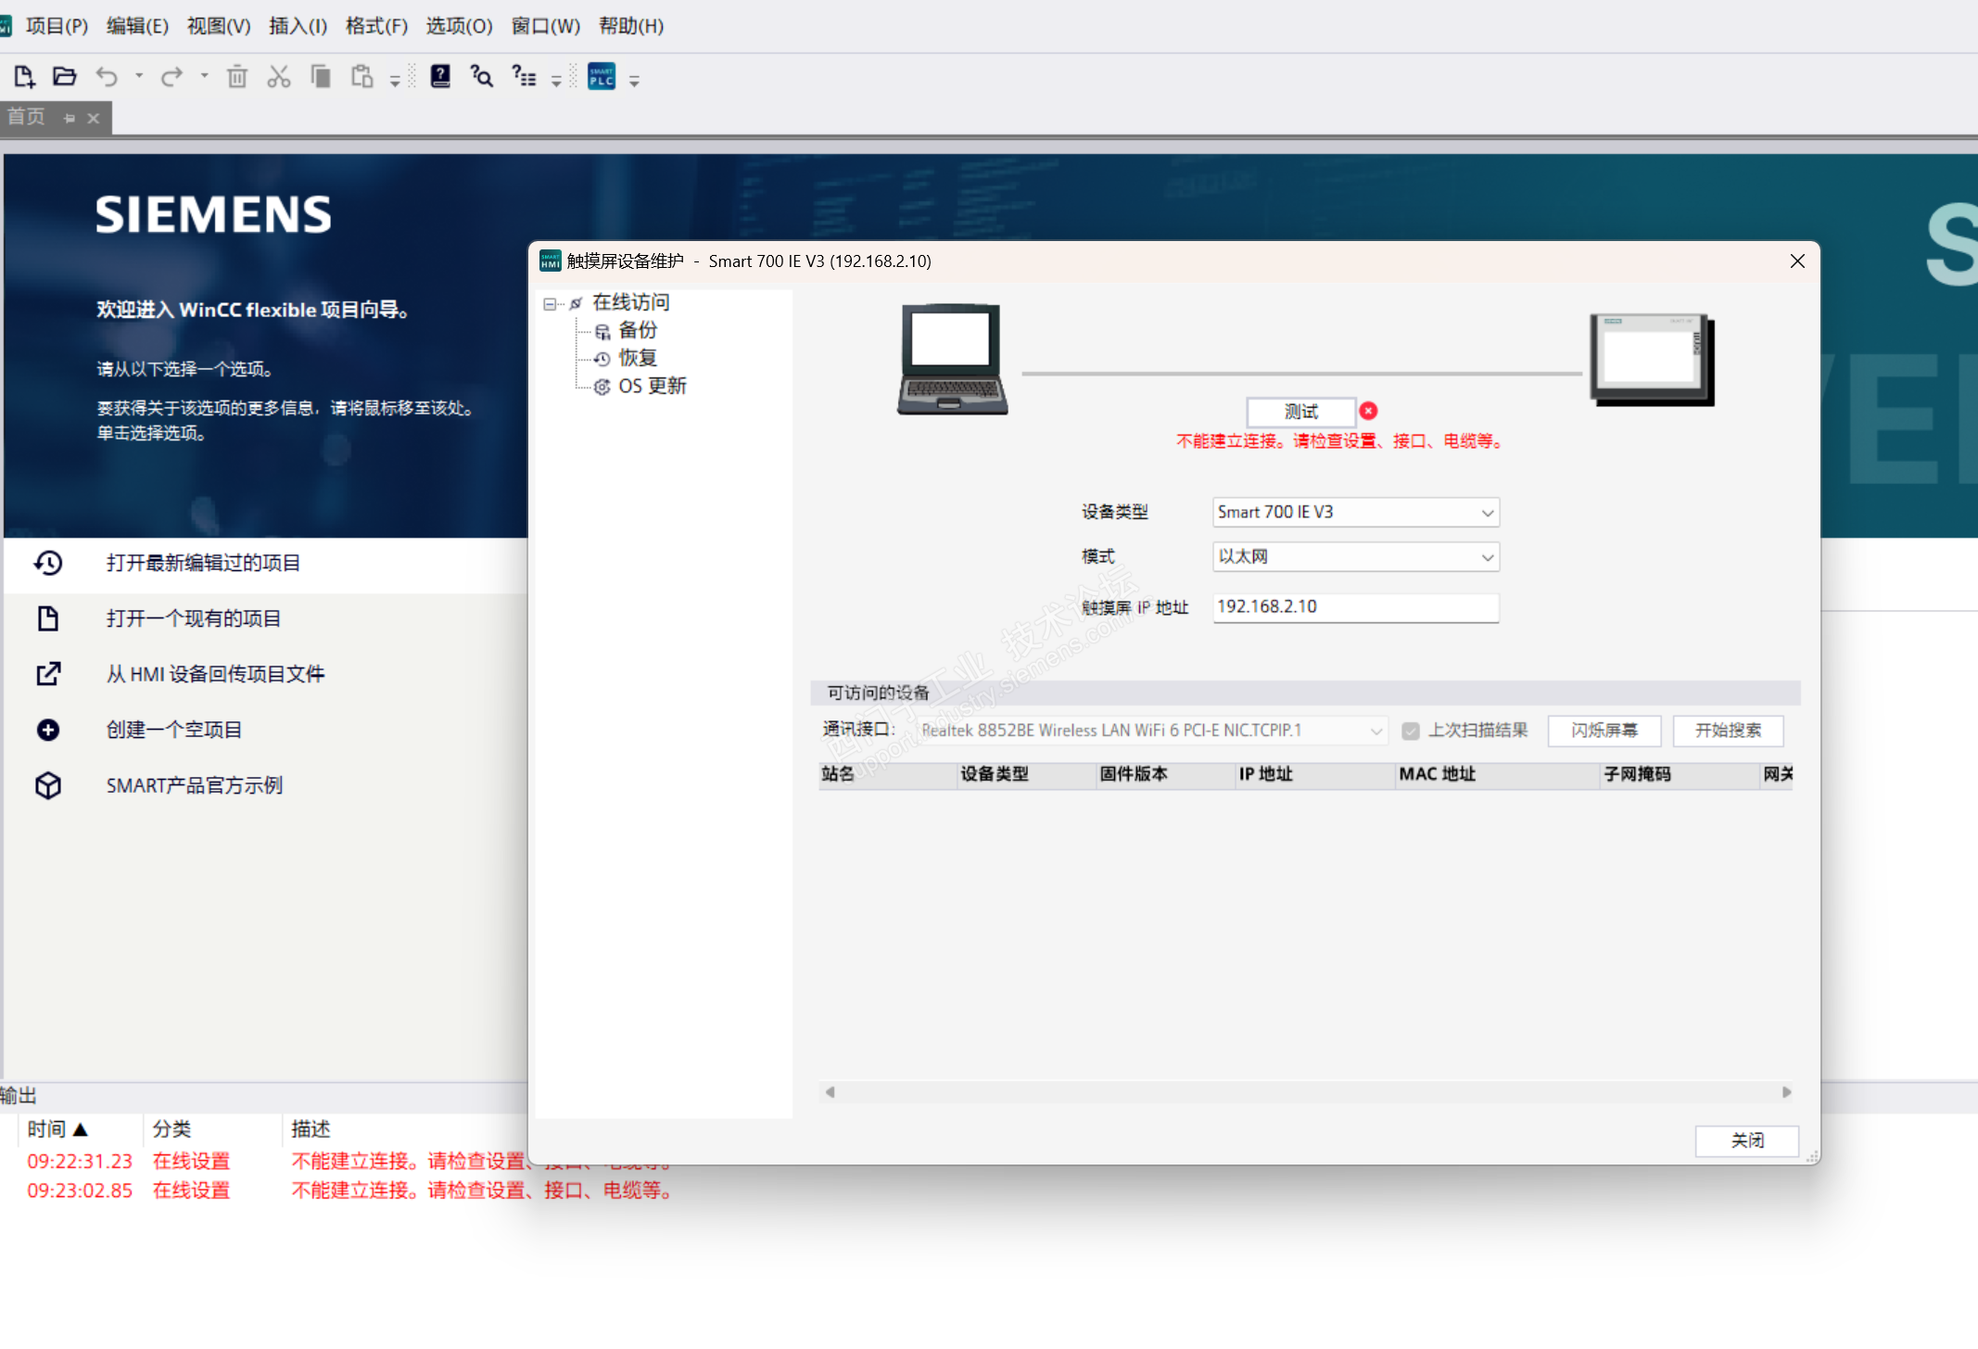Image resolution: width=1978 pixels, height=1349 pixels.
Task: Click the Start Search (开始搜索) button
Action: click(x=1727, y=732)
